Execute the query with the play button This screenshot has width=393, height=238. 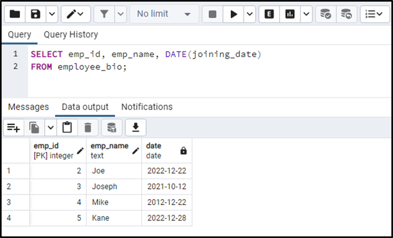(234, 13)
